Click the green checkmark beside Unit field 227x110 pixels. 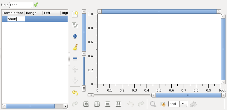point(36,4)
